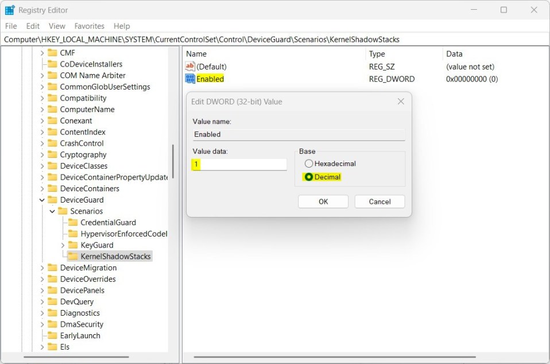This screenshot has height=364, width=550.
Task: Click the Diagnostics folder icon
Action: pos(52,313)
